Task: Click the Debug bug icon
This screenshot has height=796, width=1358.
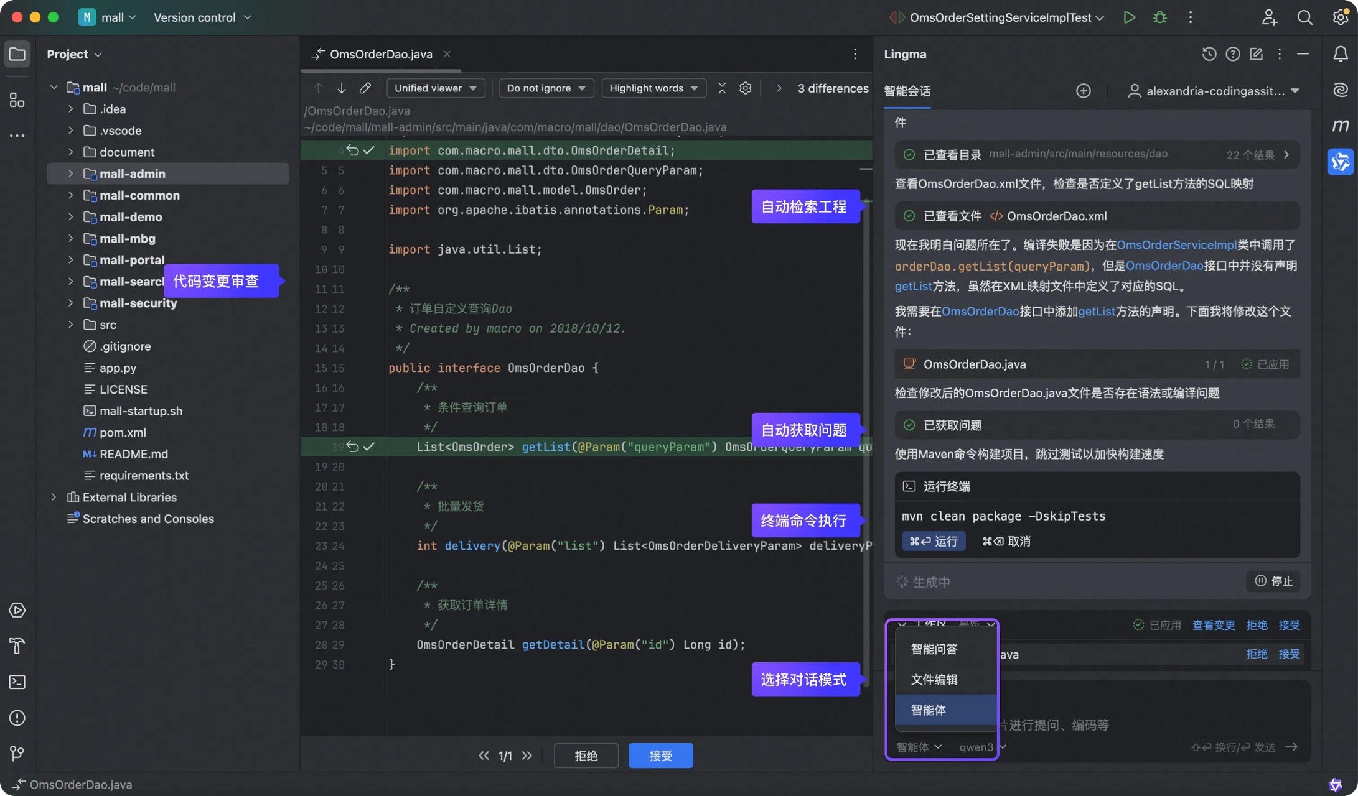Action: coord(1159,17)
